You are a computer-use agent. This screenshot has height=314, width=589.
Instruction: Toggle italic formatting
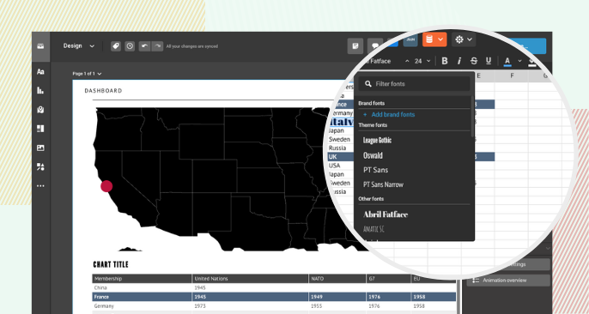[459, 61]
